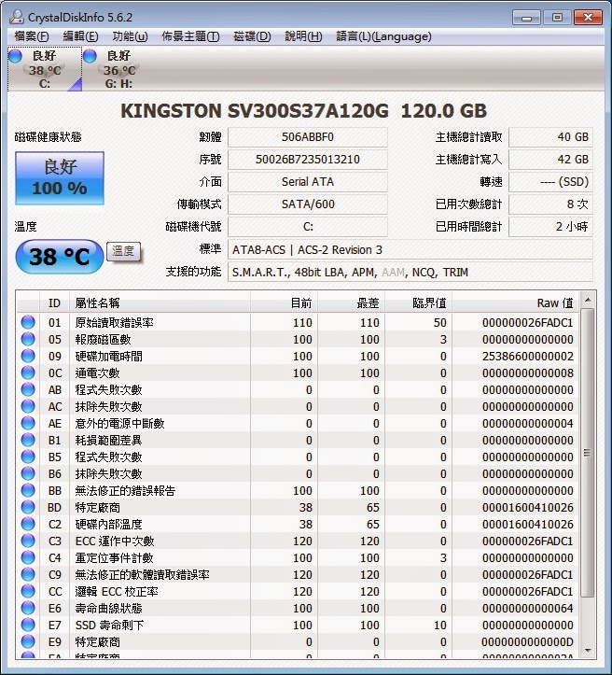Click status orb for attribute CC row
Screen dimensions: 612x675
pos(28,591)
